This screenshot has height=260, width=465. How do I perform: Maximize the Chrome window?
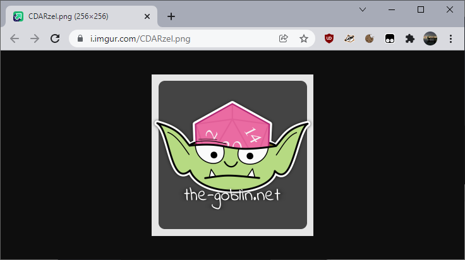point(421,9)
